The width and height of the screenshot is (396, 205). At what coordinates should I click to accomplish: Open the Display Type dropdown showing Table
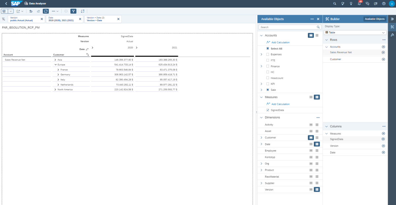coord(355,32)
